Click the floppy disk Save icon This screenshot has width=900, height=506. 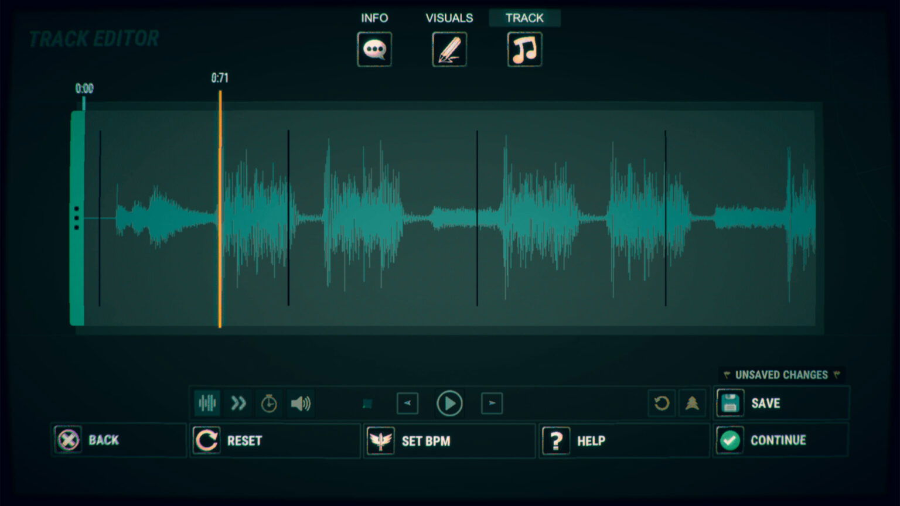[x=729, y=403]
